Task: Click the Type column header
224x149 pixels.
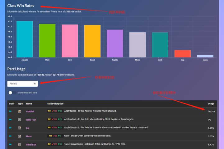Action: pyautogui.click(x=20, y=104)
